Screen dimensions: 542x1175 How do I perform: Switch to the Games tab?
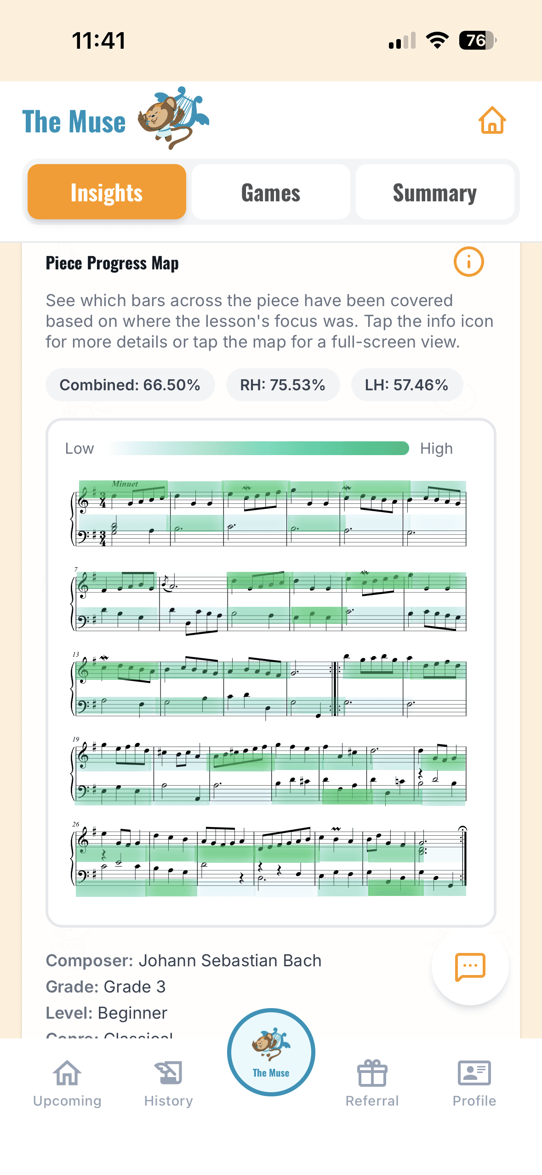tap(271, 192)
